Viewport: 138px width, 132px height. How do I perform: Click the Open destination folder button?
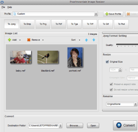pos(93,126)
